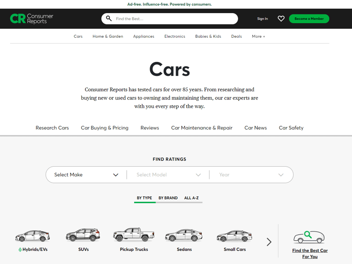352x264 pixels.
Task: View the Car Safety section
Action: point(291,128)
